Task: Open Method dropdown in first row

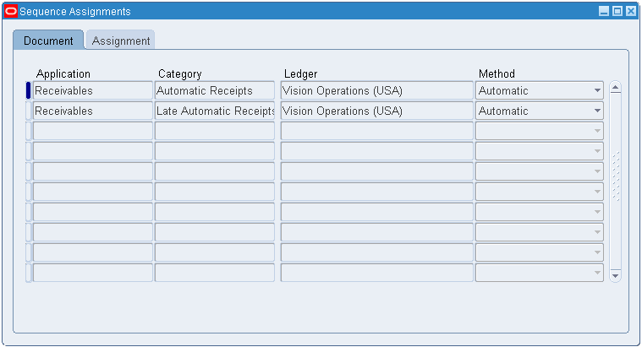Action: pyautogui.click(x=597, y=90)
